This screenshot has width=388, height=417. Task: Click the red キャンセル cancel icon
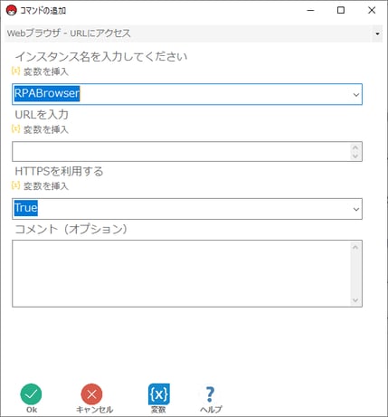[91, 394]
